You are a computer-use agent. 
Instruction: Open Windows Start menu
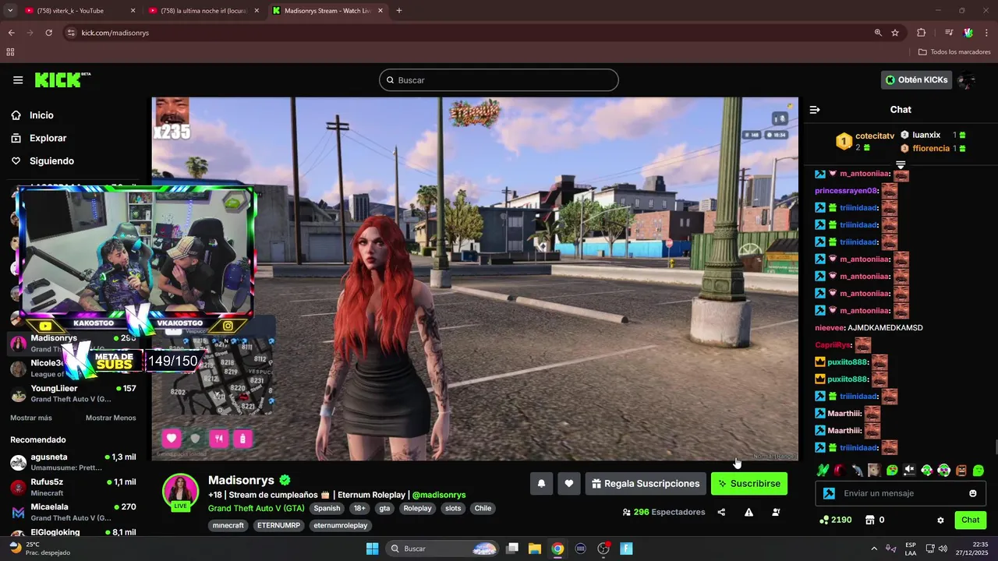point(372,549)
